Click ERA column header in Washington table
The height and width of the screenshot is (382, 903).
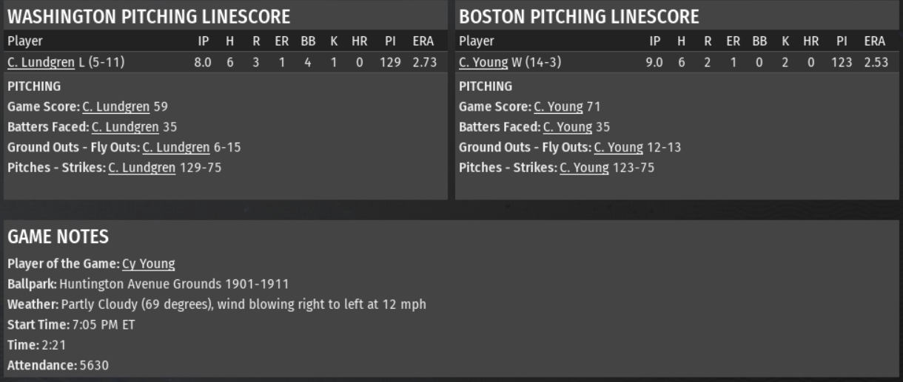coord(423,41)
